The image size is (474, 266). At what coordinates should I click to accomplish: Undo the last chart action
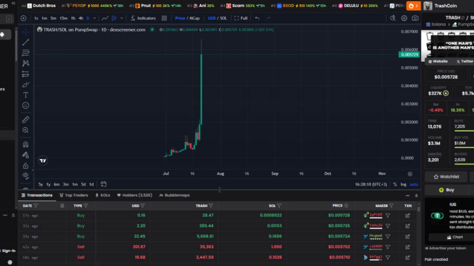pyautogui.click(x=257, y=18)
